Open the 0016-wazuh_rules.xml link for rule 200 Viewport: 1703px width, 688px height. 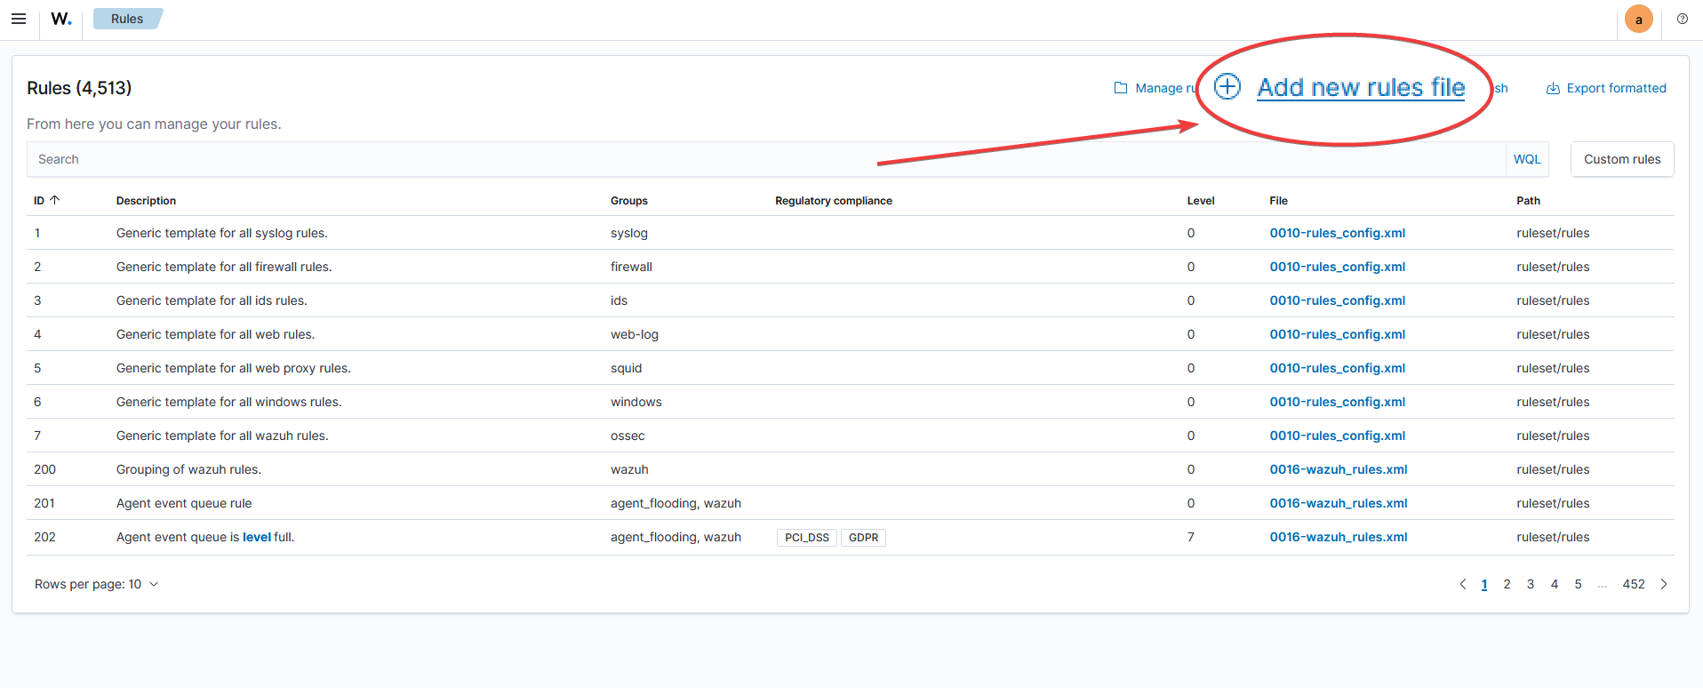1338,469
